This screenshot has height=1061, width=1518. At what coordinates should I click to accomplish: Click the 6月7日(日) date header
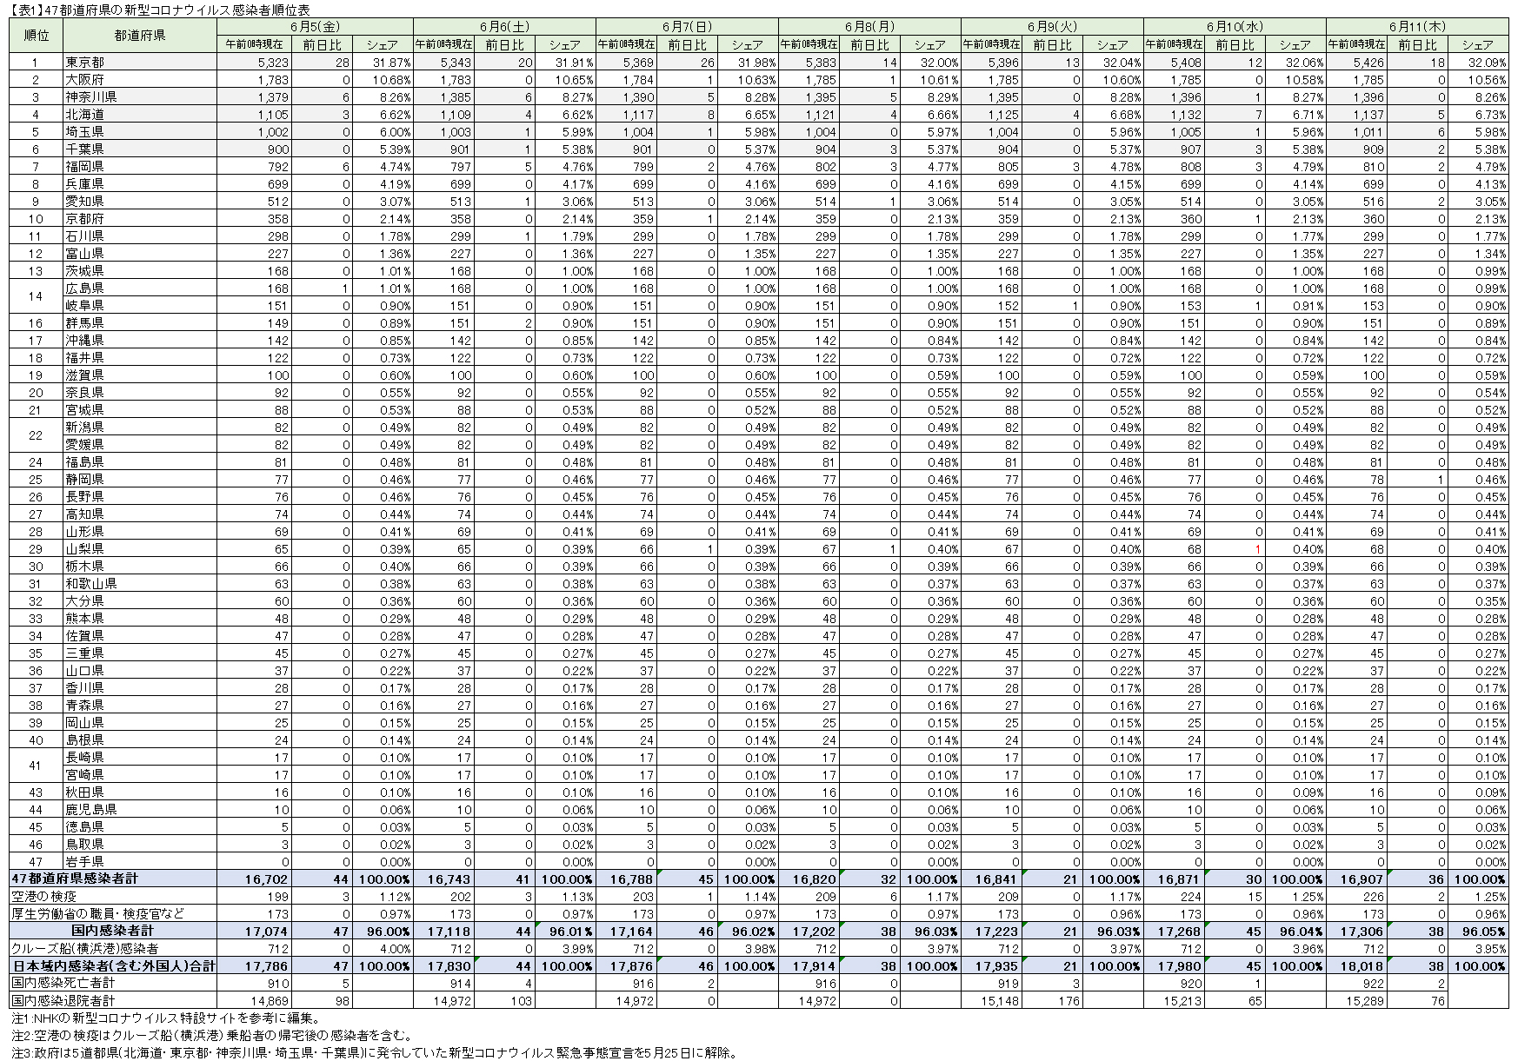coord(687,27)
